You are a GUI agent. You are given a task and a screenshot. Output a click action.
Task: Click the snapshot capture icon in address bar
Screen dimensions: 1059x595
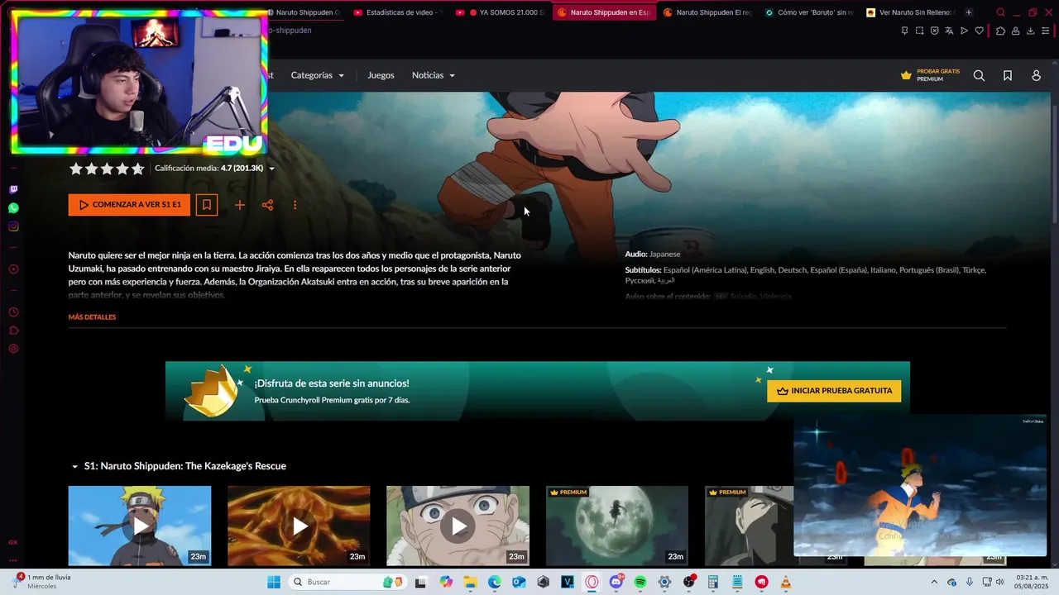pos(919,31)
